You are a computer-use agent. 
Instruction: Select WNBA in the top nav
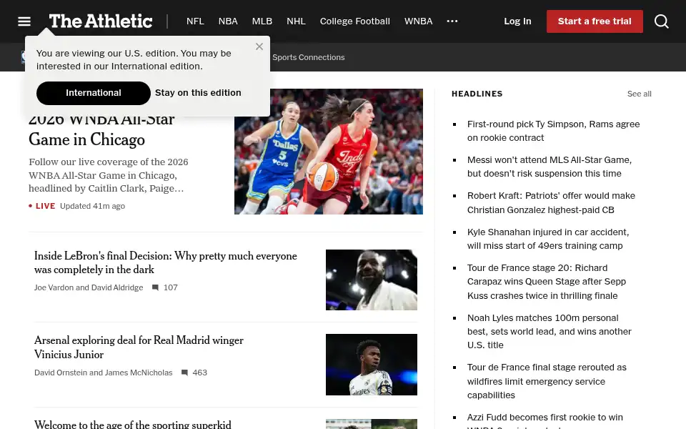point(418,21)
